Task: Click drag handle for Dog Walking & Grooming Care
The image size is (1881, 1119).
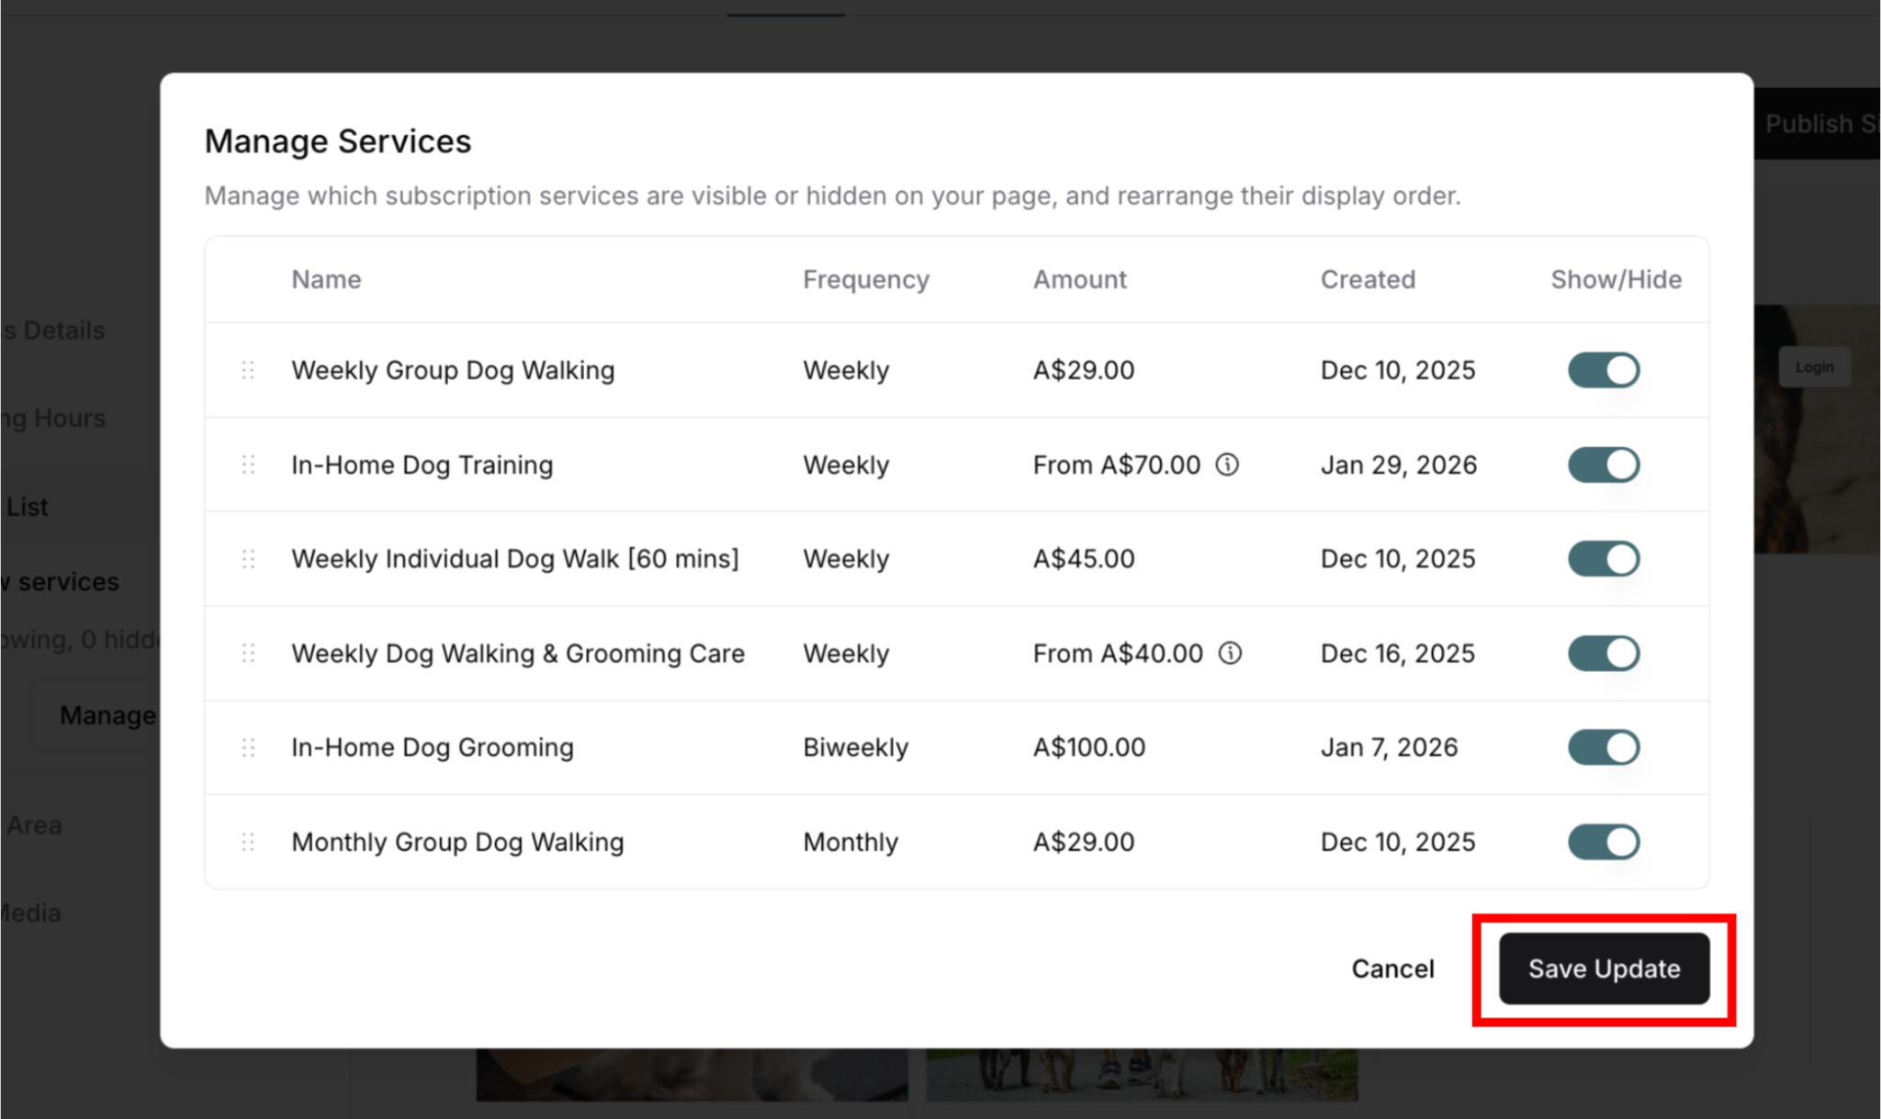Action: pyautogui.click(x=248, y=654)
